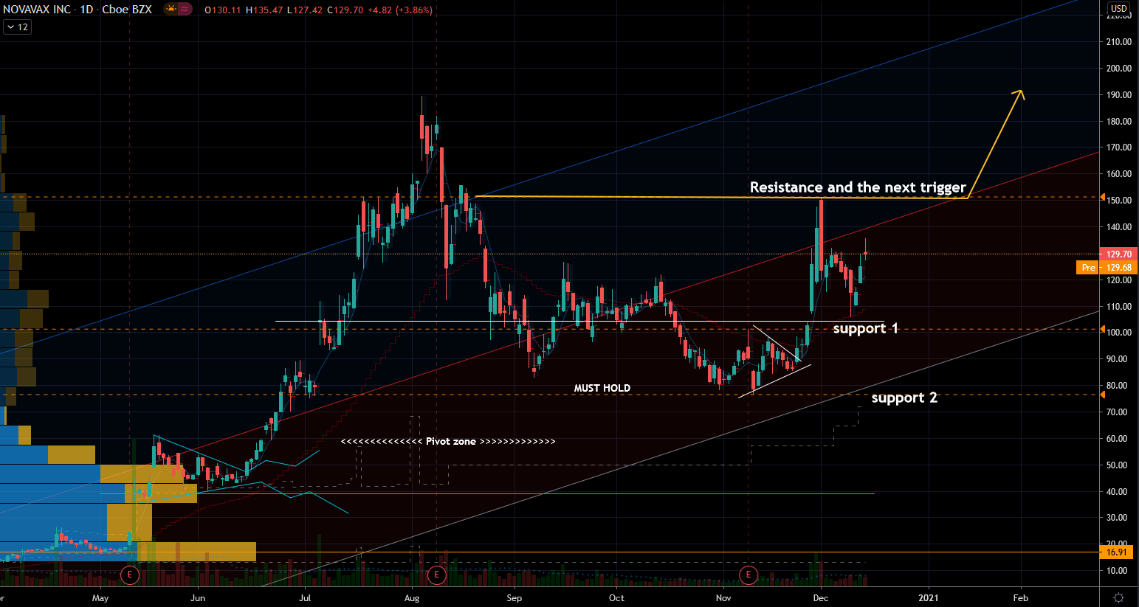Click the Jun label on the time axis

point(198,598)
